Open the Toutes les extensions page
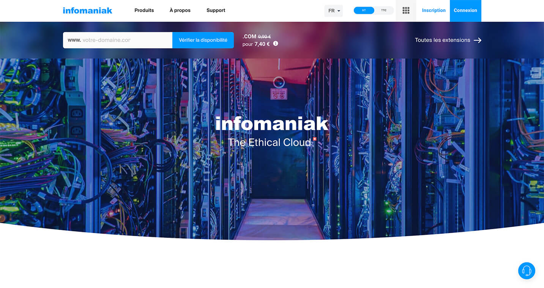This screenshot has width=544, height=288. (442, 40)
